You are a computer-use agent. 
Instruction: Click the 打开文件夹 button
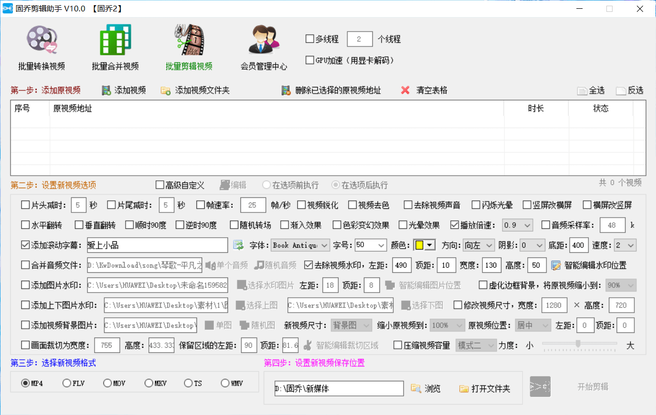(x=484, y=389)
